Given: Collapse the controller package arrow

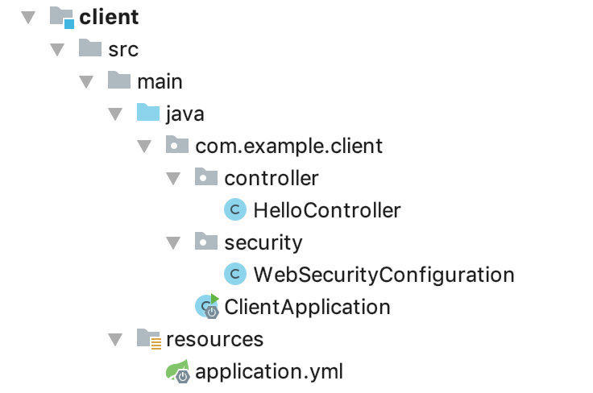Looking at the screenshot, I should 173,178.
